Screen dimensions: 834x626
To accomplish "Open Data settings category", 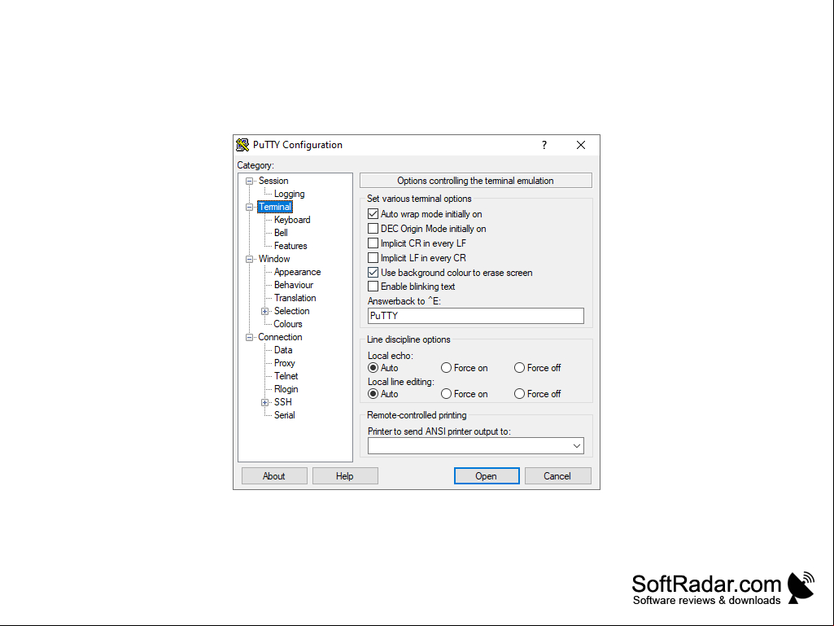I will coord(283,350).
